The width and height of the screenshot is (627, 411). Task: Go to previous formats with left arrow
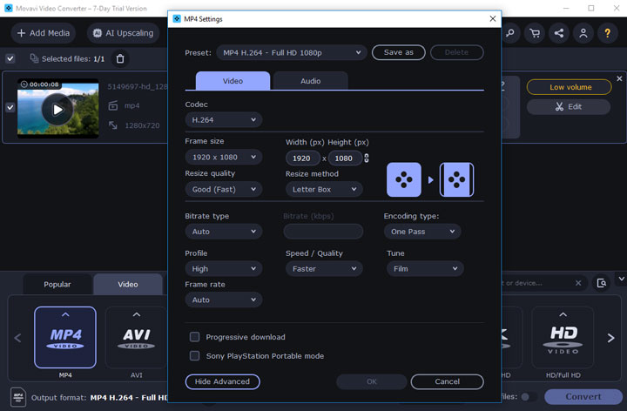pyautogui.click(x=17, y=338)
